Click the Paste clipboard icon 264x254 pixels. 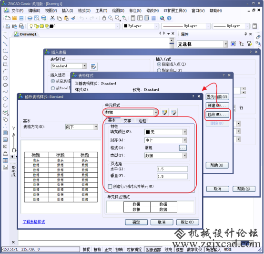point(66,18)
